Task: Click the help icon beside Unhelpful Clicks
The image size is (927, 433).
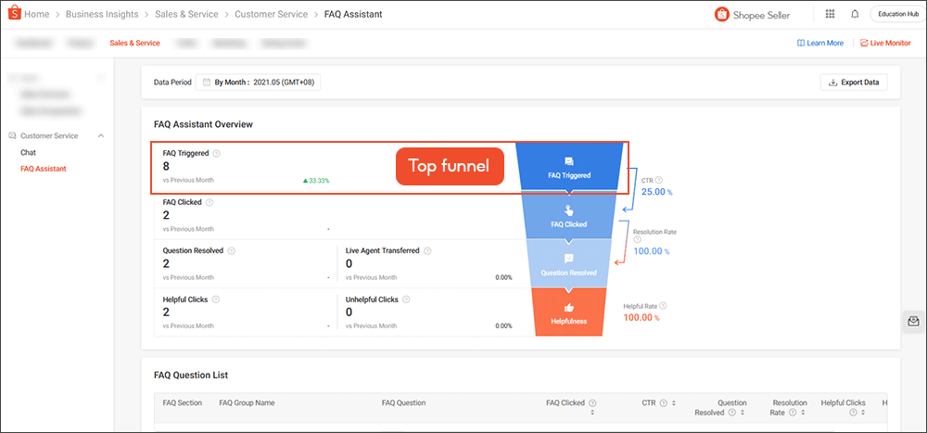Action: (x=406, y=299)
